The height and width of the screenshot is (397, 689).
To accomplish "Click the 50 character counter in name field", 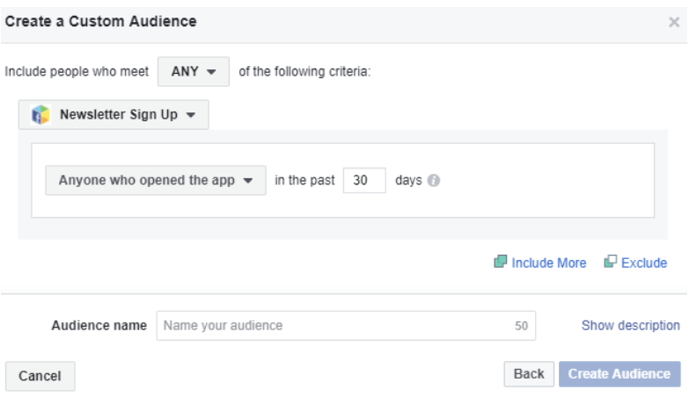I will 521,326.
